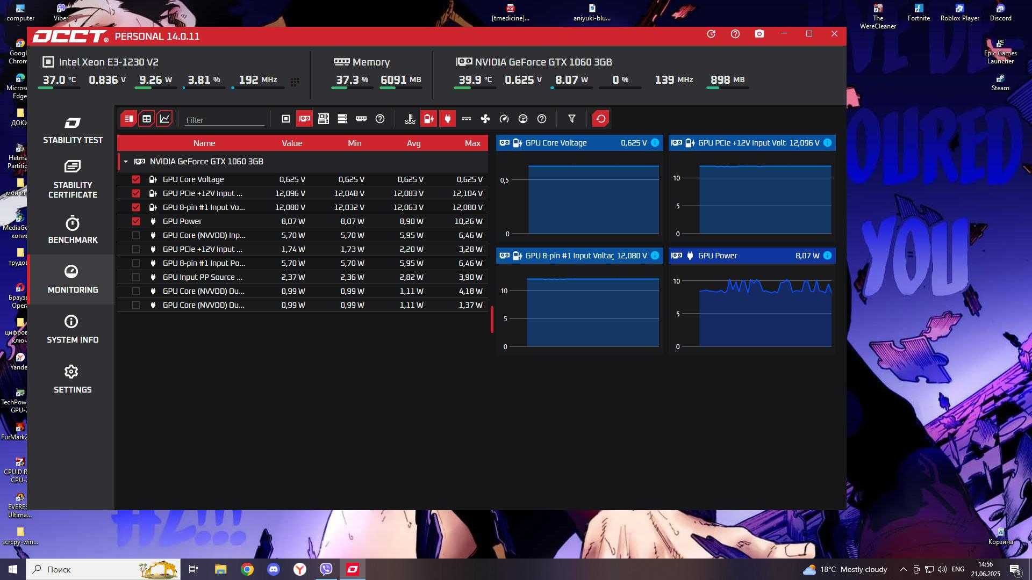Toggle the frequency speedometer filter icon

click(504, 119)
